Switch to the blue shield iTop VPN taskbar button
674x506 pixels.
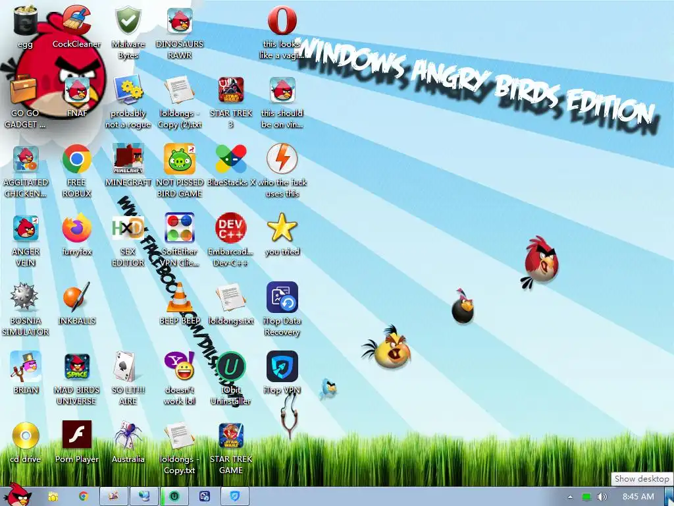click(x=235, y=497)
